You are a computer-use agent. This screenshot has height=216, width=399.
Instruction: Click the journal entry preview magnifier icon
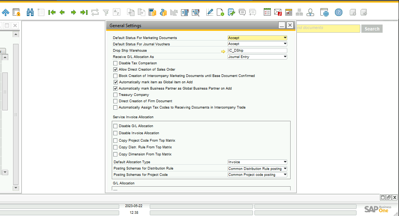click(196, 12)
